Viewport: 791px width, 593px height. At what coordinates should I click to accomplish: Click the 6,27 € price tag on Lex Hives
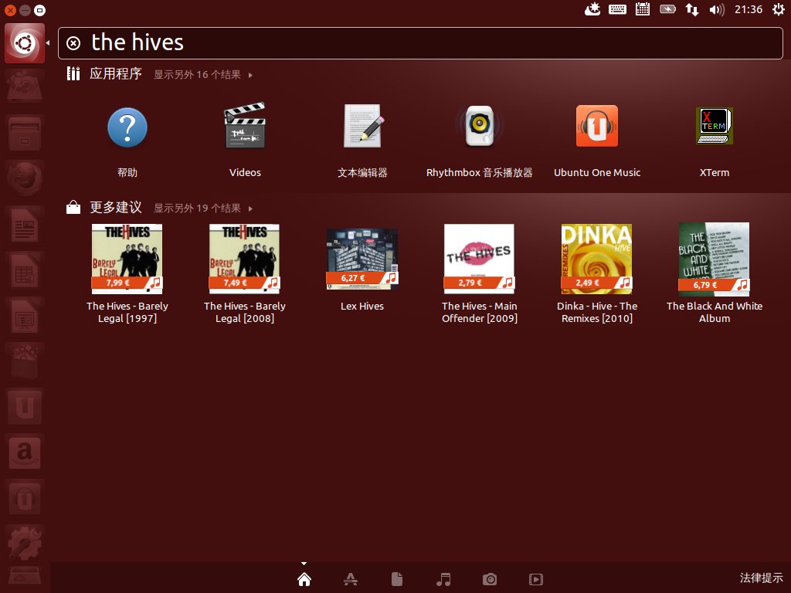click(352, 278)
